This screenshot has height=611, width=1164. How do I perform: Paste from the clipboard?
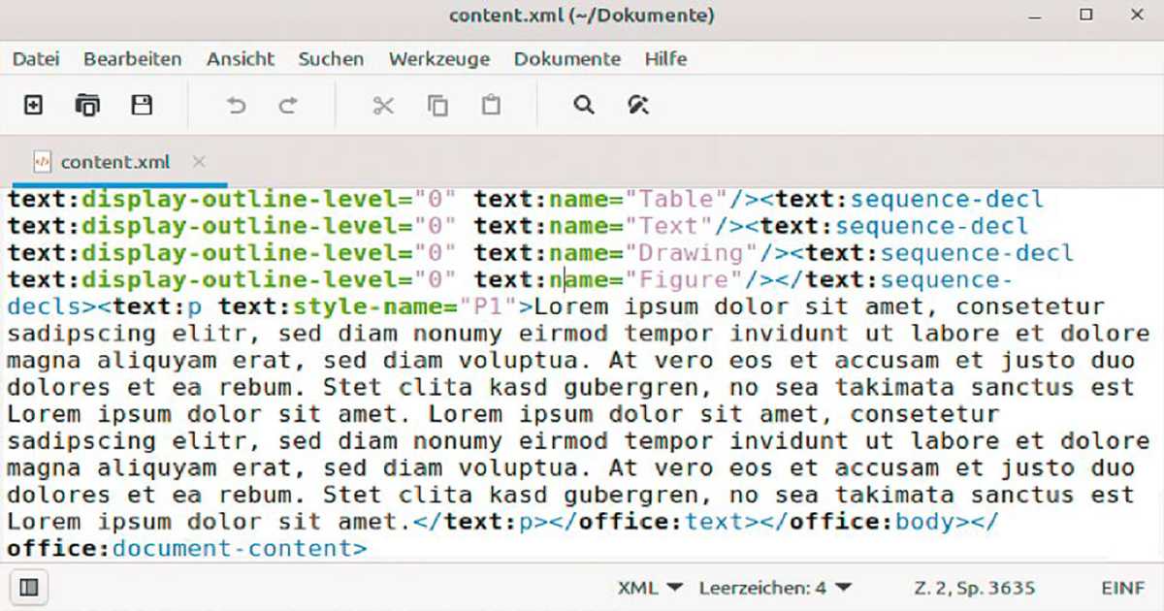point(491,105)
